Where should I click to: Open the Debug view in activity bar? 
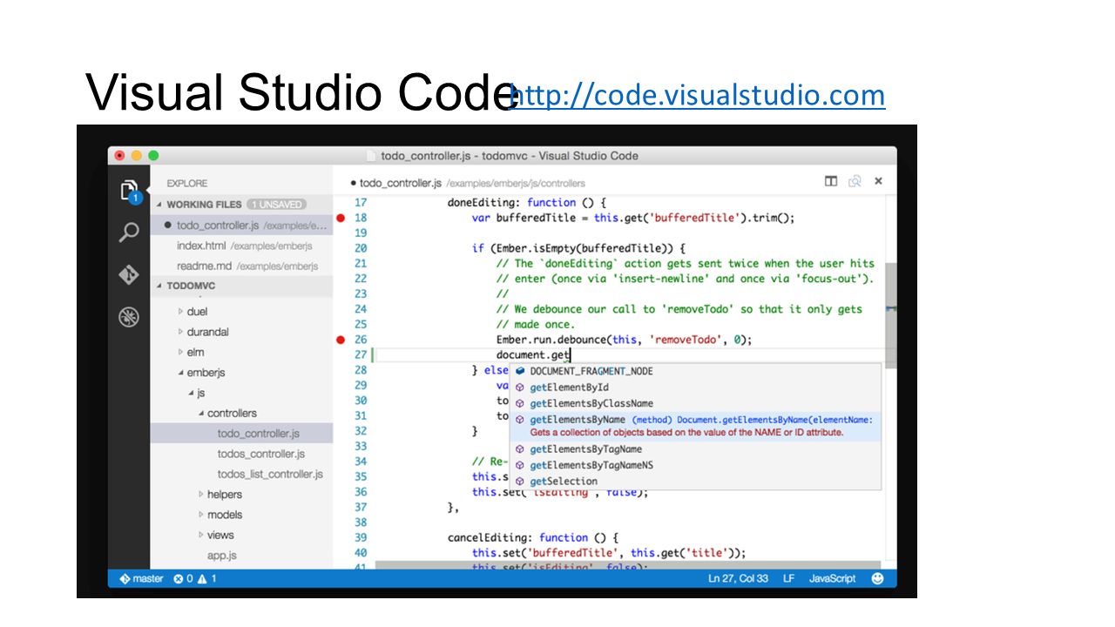coord(129,317)
